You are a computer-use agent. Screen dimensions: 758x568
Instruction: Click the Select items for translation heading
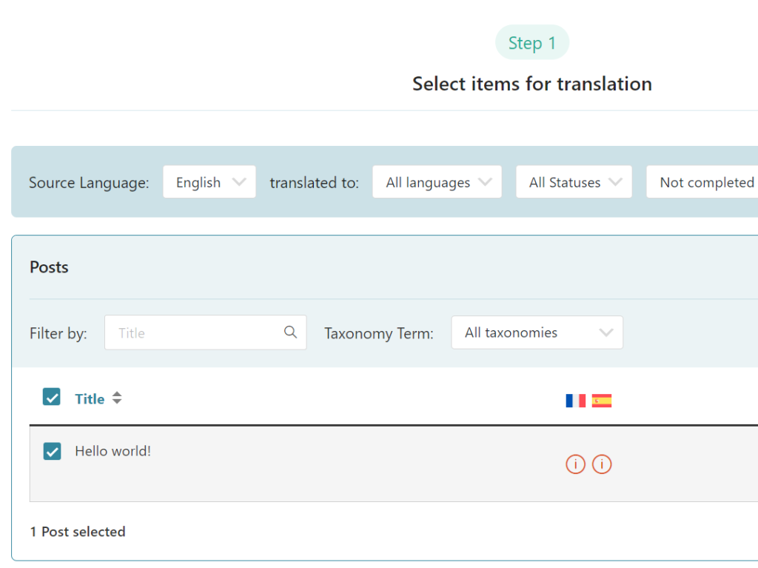(531, 84)
